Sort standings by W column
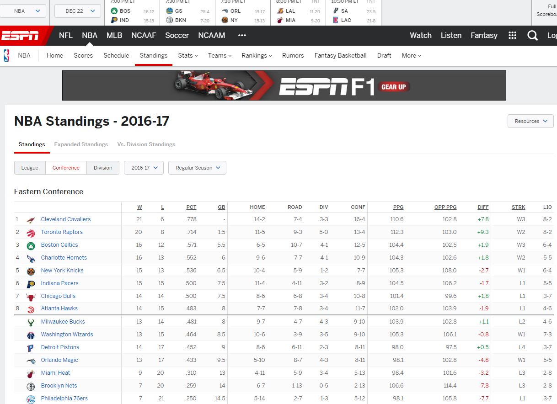 (x=139, y=207)
